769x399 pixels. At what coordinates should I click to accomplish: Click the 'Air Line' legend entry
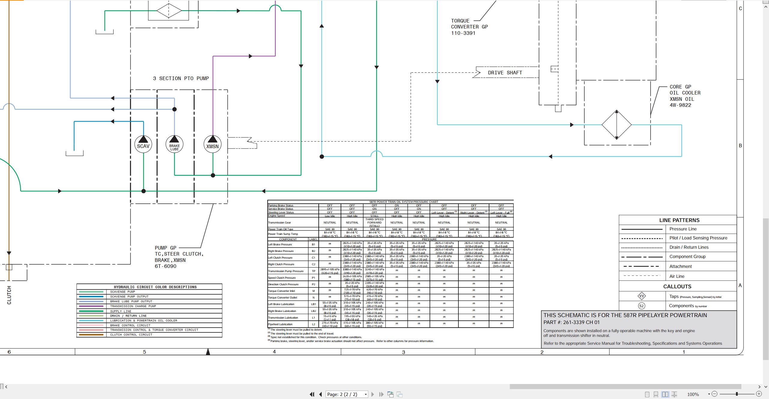click(677, 276)
